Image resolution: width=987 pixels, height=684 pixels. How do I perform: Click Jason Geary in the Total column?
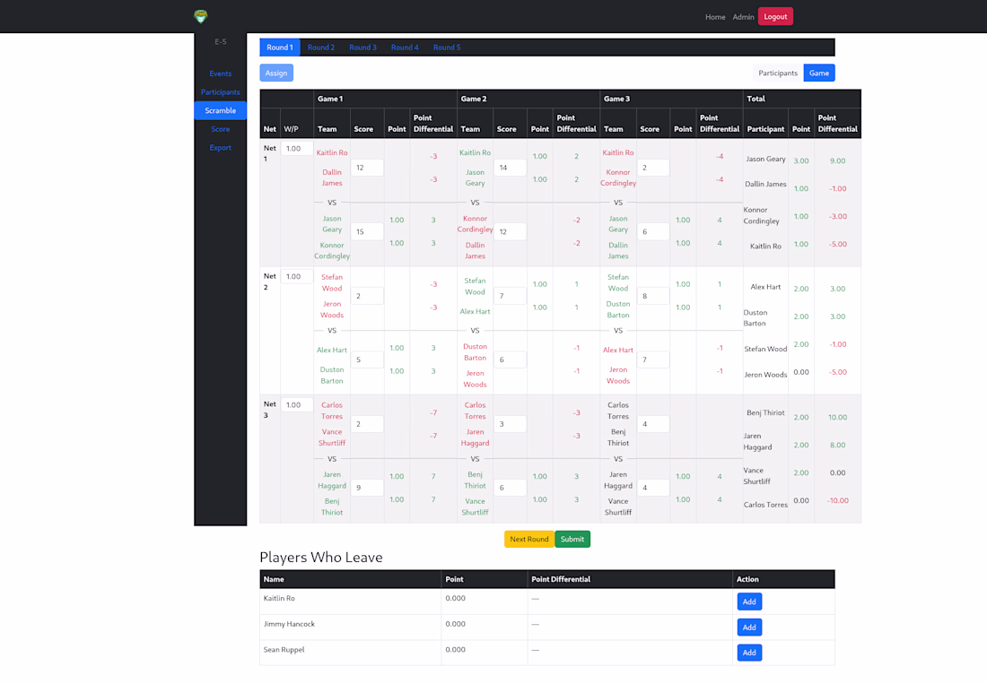tap(765, 159)
